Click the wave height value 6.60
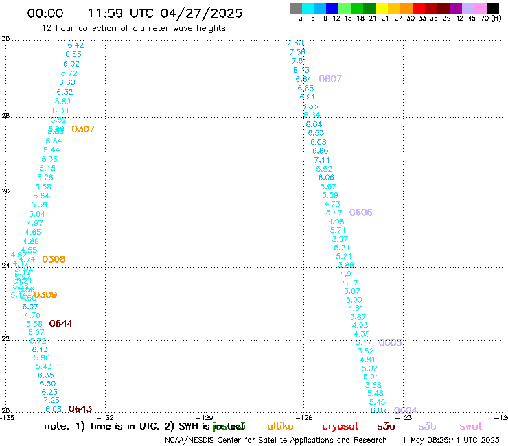Viewport: 508px width, 446px height. coord(67,82)
